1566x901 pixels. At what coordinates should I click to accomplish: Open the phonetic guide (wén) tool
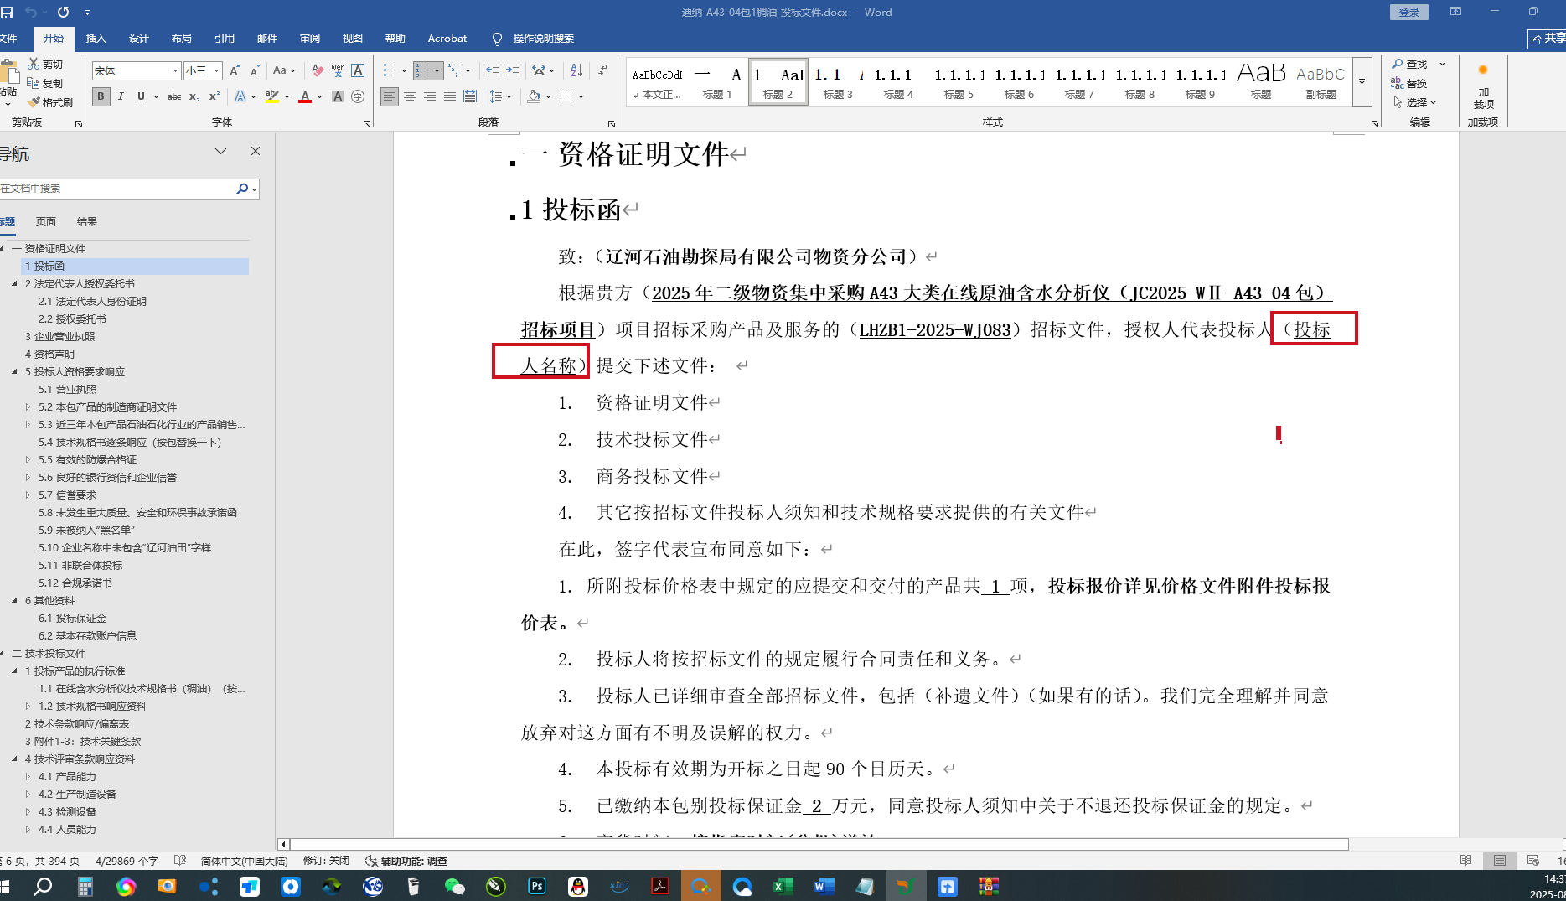(338, 71)
